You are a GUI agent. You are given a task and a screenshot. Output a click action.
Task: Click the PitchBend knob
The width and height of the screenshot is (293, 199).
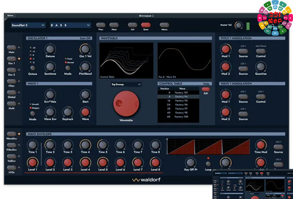click(85, 67)
